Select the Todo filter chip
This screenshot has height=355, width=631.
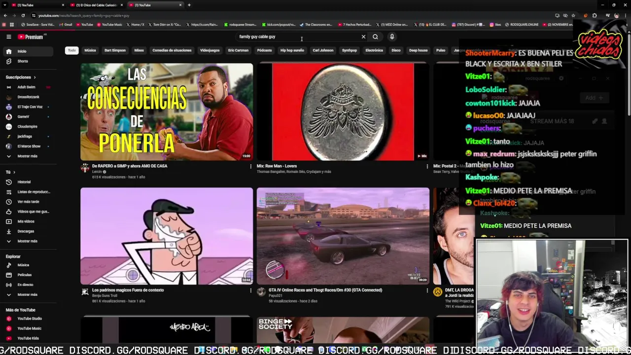click(72, 50)
